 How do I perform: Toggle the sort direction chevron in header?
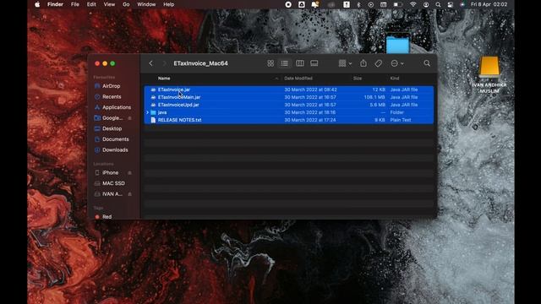276,79
